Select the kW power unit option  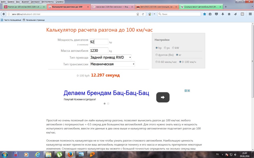pyautogui.click(x=173, y=48)
